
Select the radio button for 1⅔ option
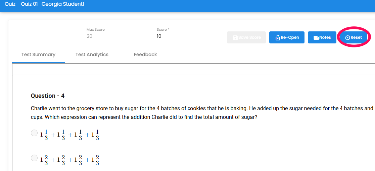tap(34, 158)
